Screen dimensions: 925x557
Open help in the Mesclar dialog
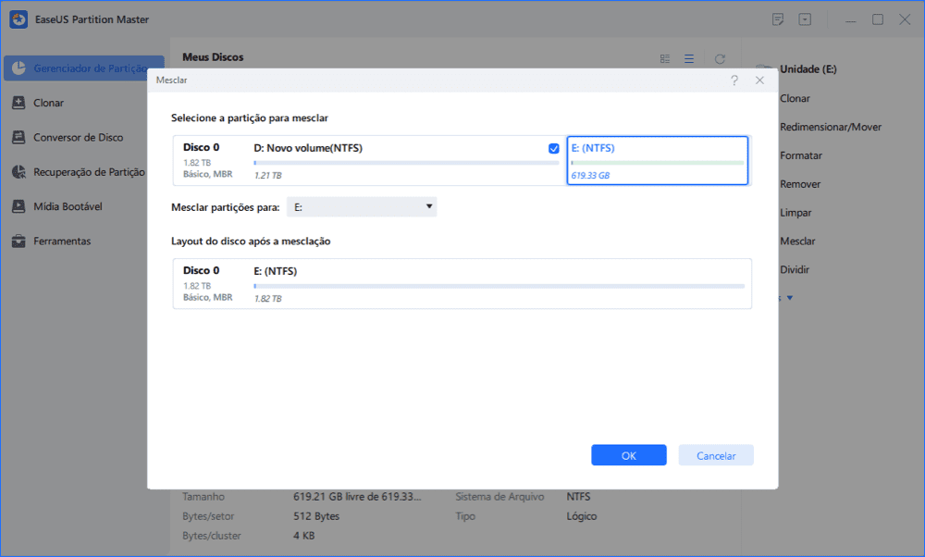pyautogui.click(x=734, y=80)
